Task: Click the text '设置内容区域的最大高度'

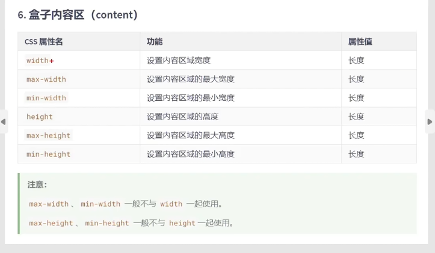Action: [191, 135]
